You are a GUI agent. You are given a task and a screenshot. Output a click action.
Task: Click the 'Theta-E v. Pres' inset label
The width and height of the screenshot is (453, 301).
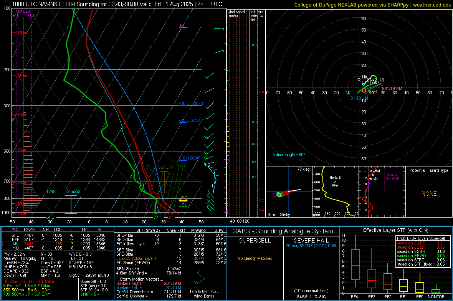335,181
